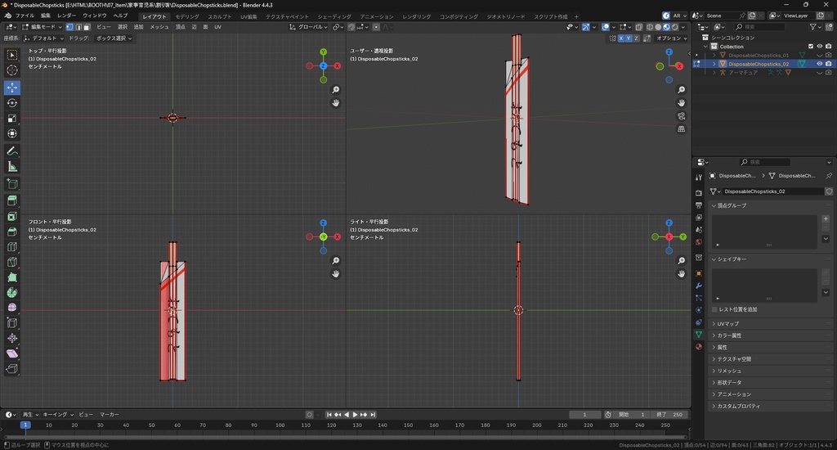The height and width of the screenshot is (450, 837).
Task: Collapse the 頂点グループ panel
Action: point(768,205)
